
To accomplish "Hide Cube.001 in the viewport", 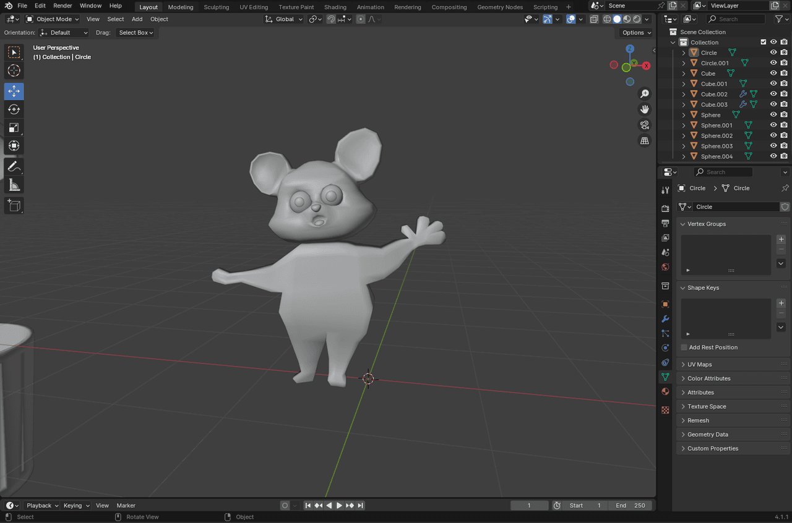I will coord(773,83).
